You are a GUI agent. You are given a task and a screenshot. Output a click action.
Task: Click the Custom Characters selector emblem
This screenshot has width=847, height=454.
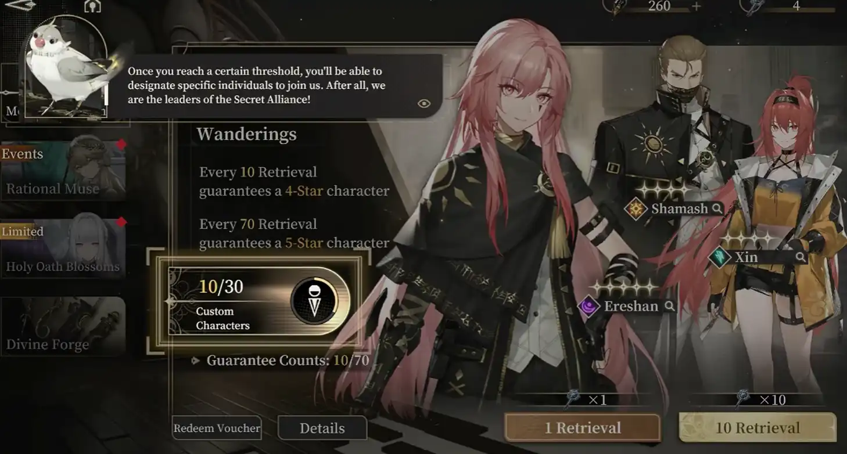pos(314,301)
